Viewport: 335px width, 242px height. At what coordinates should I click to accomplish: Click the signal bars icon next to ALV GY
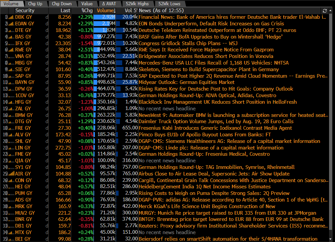(11, 135)
